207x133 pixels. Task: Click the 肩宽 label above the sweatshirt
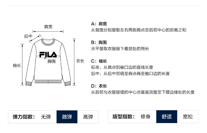pos(49,27)
